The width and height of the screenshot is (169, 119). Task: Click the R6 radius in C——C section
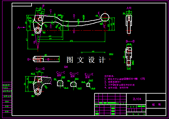coord(55,79)
